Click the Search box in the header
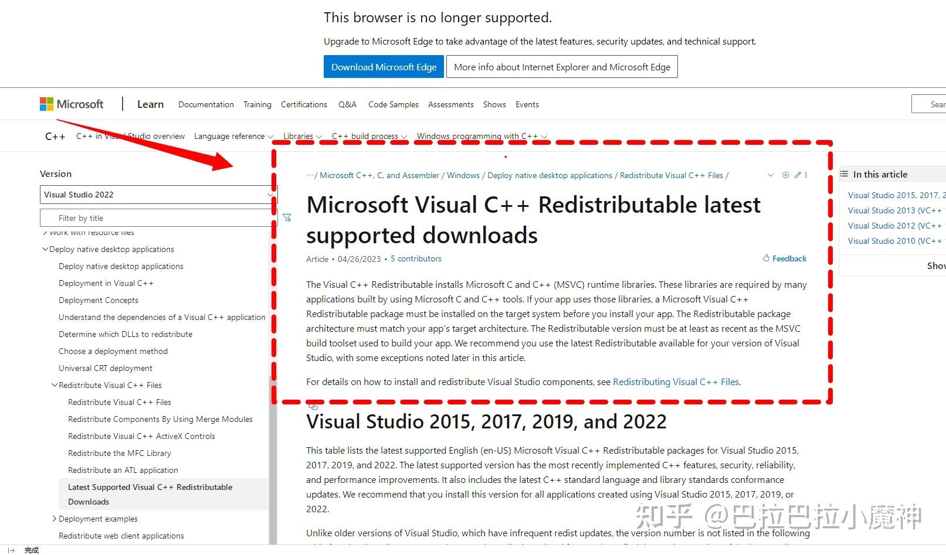This screenshot has width=946, height=555. (929, 104)
